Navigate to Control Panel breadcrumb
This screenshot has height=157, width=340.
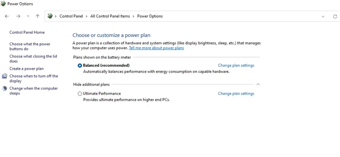pos(71,16)
